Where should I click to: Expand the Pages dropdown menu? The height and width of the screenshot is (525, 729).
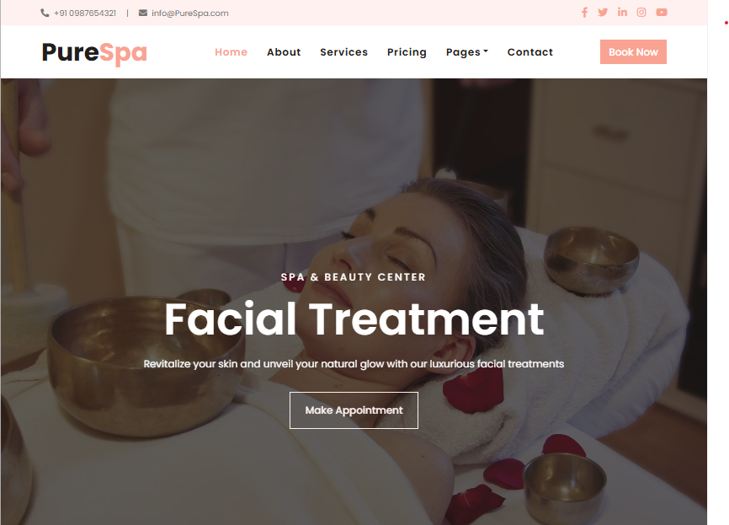(x=467, y=52)
